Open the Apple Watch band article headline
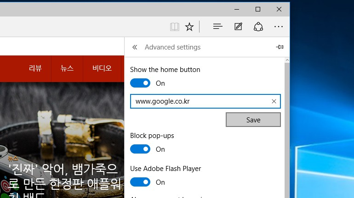This screenshot has height=198, width=354. (64, 180)
